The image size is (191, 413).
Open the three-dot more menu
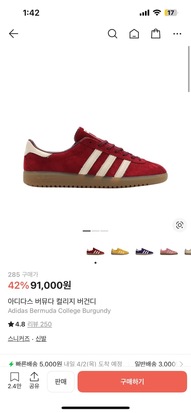tap(177, 34)
